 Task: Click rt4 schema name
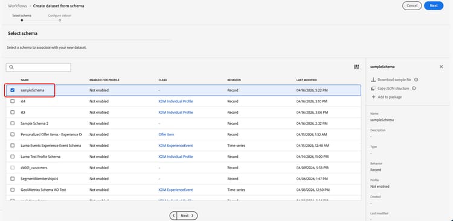[x=24, y=101]
